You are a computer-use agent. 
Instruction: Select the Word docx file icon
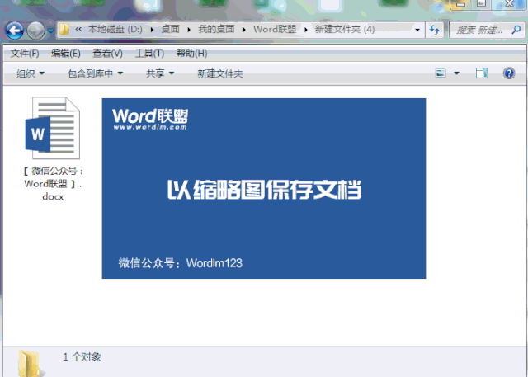click(x=53, y=128)
